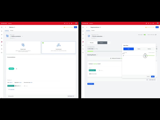Click Save in the Segmentations window
This screenshot has height=120, width=160.
click(157, 27)
